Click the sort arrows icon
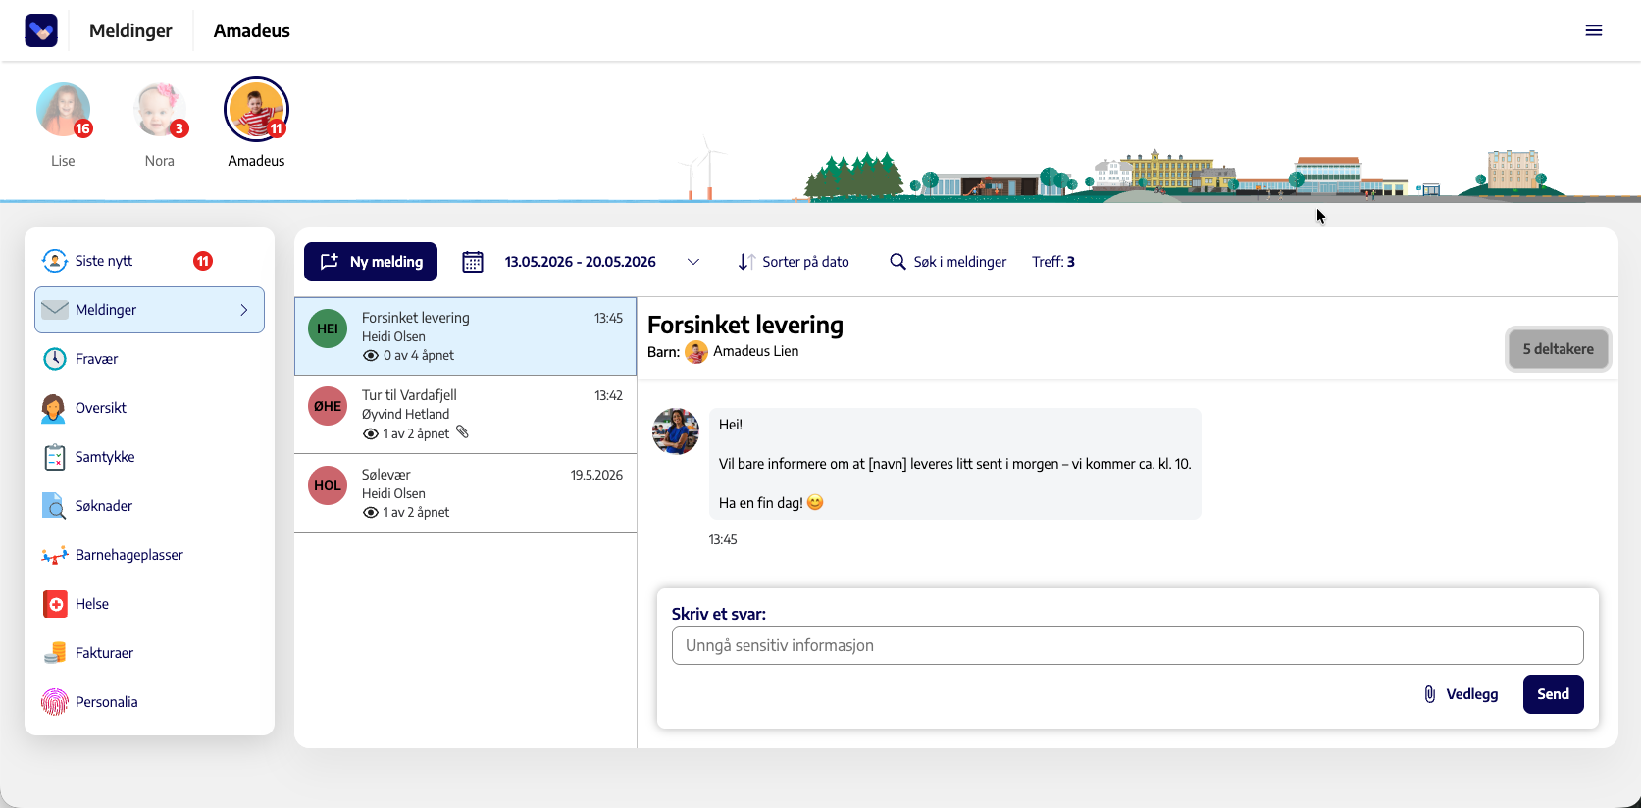Screen dimensions: 1641x808 click(746, 262)
